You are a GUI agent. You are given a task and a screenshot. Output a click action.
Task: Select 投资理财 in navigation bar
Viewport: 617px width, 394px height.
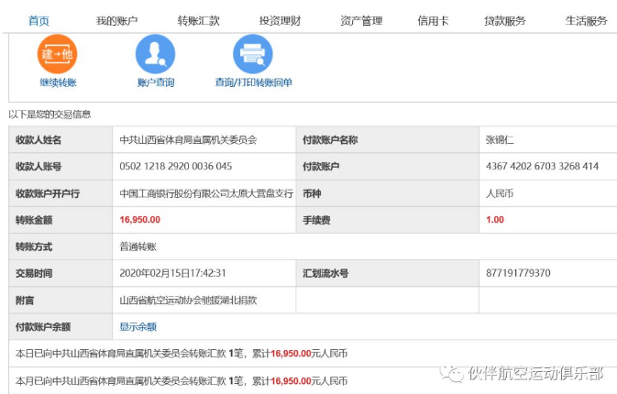(280, 21)
